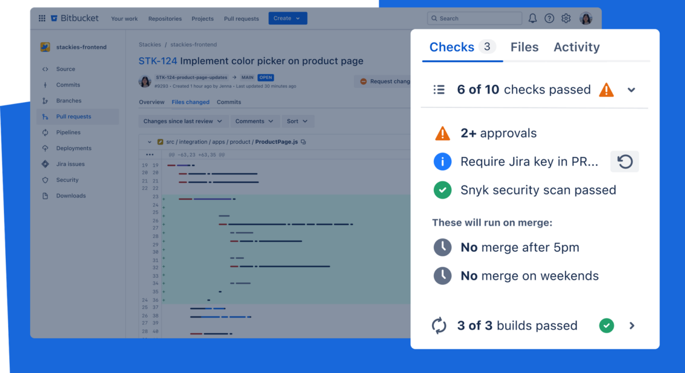Open the Sort dropdown
Screen dimensions: 685x373
coord(297,121)
